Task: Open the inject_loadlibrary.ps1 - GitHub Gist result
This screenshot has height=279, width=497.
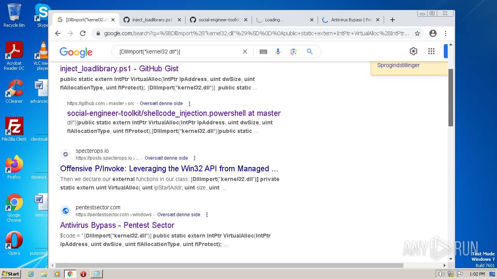Action: [119, 69]
